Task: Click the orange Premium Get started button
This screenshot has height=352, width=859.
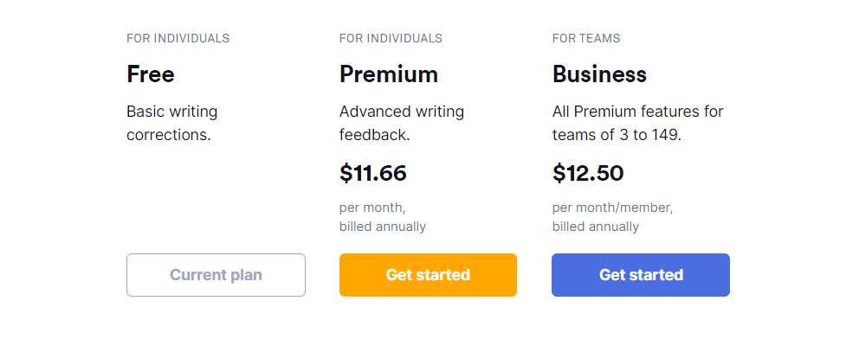Action: [428, 275]
